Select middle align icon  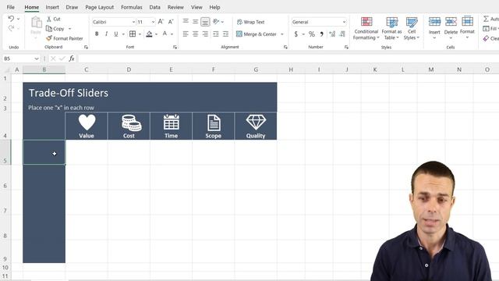196,21
